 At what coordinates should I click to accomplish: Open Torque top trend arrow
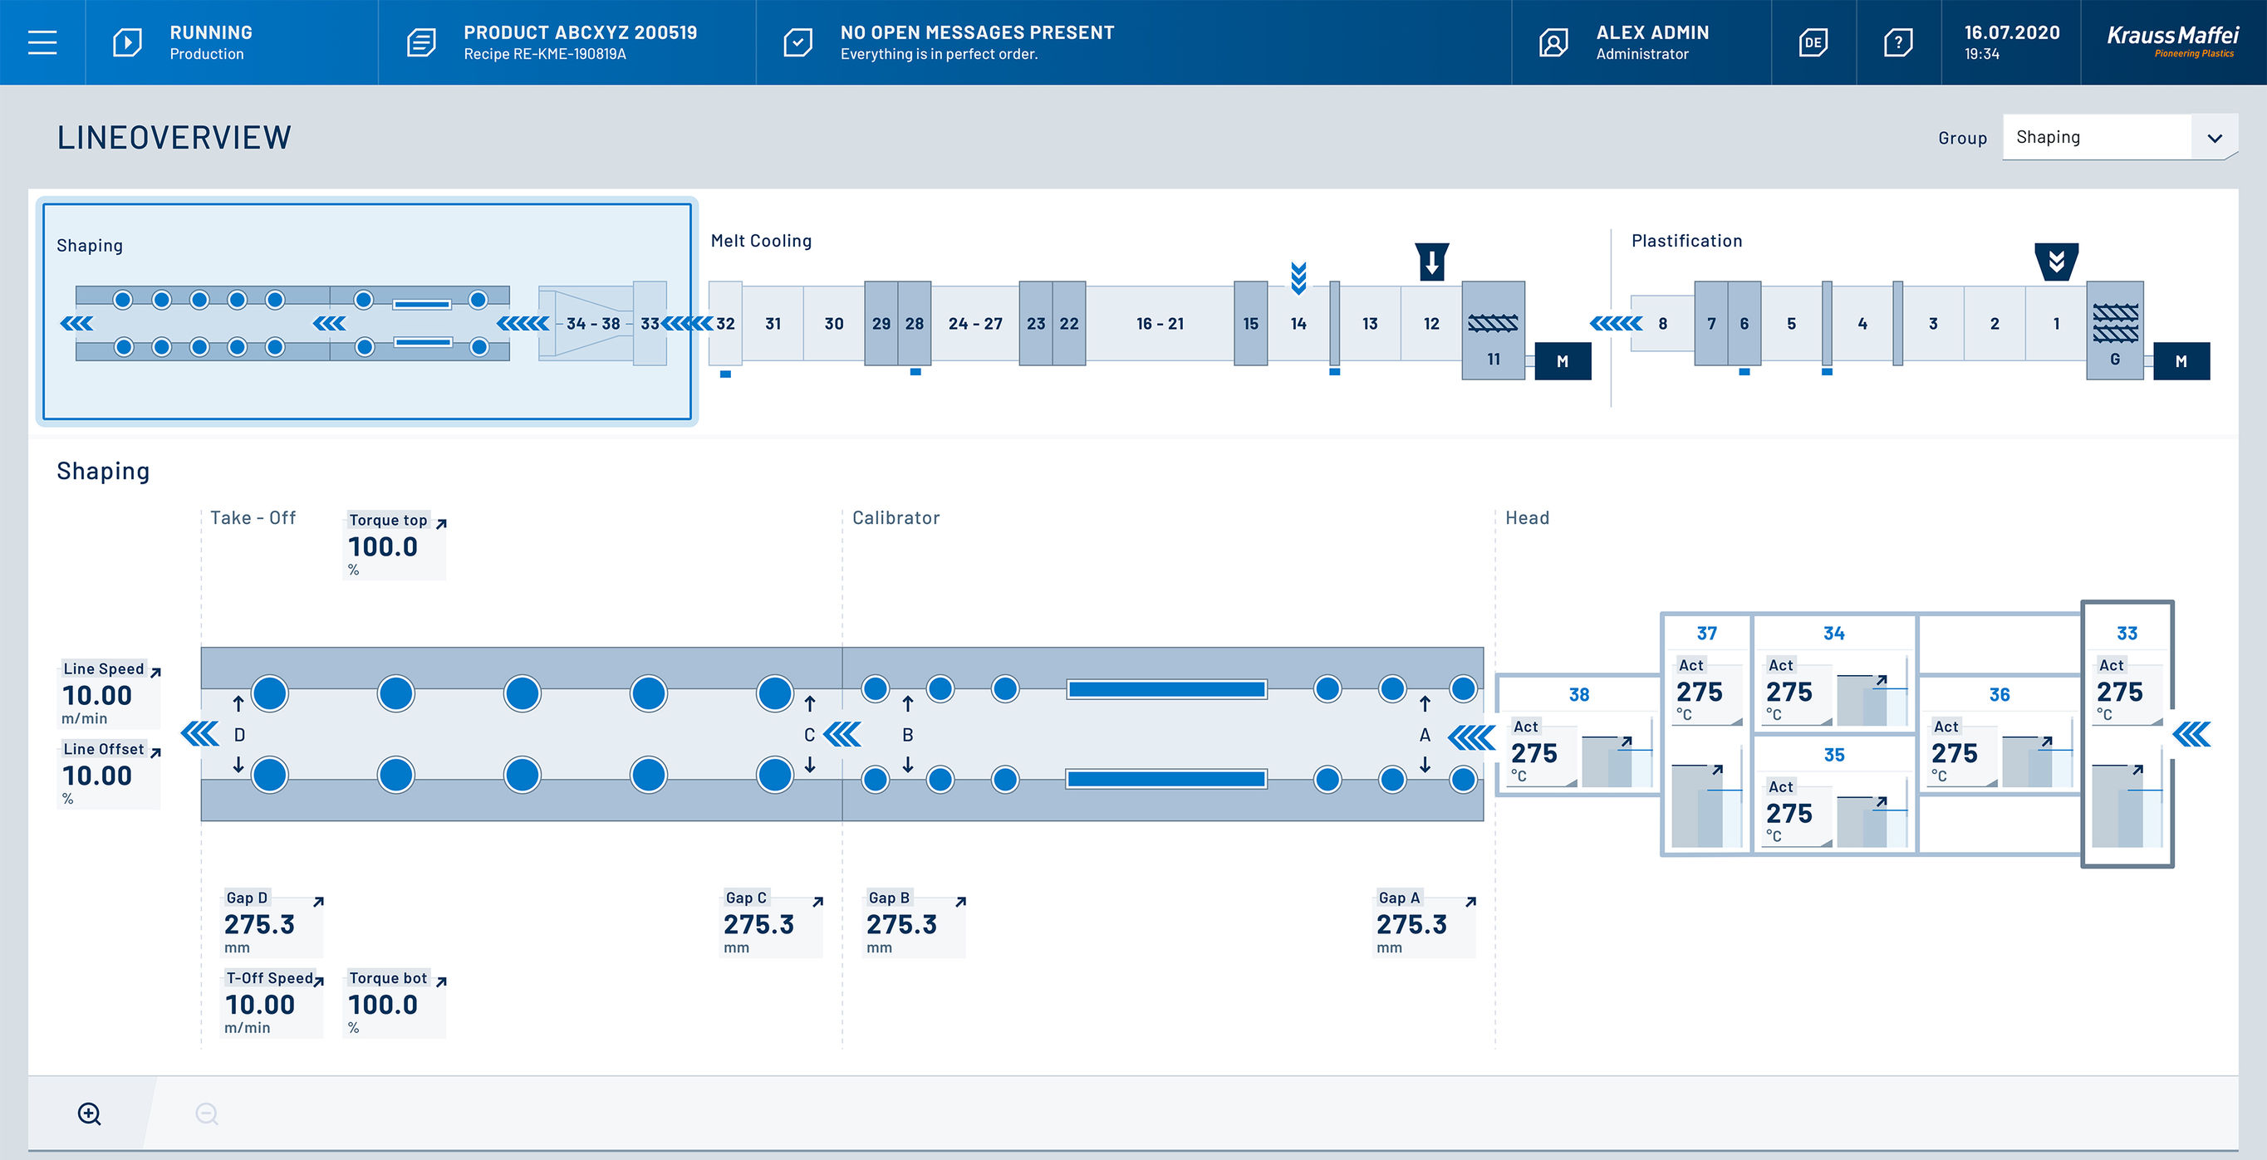pyautogui.click(x=442, y=523)
